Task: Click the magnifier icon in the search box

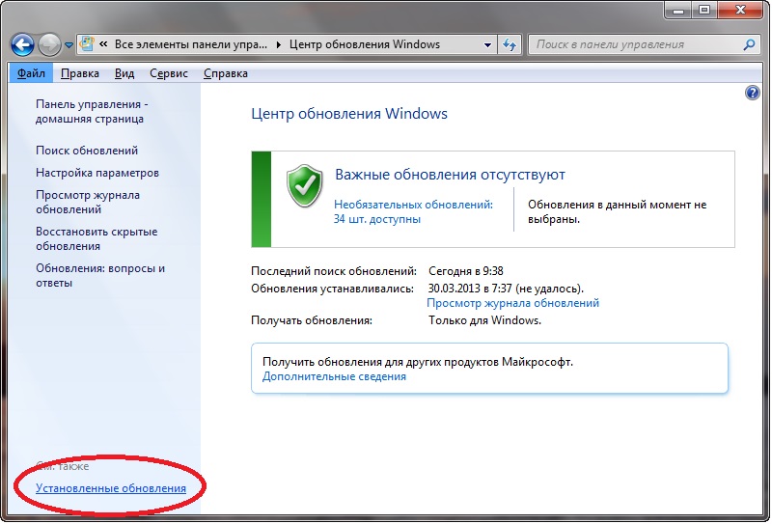Action: click(x=749, y=44)
